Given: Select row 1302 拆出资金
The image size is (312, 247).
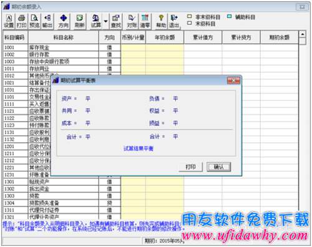Looking at the screenshot, I should point(151,189).
